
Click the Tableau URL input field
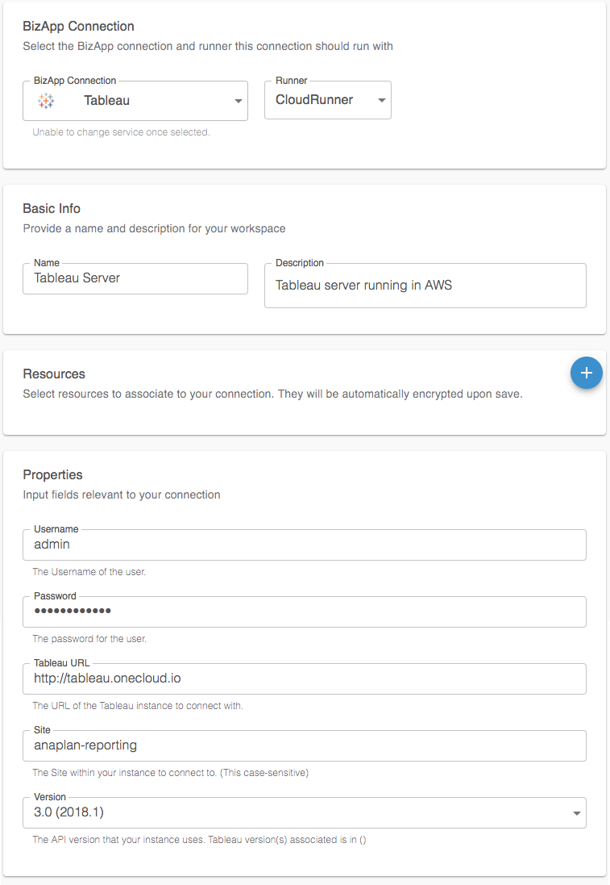coord(305,678)
